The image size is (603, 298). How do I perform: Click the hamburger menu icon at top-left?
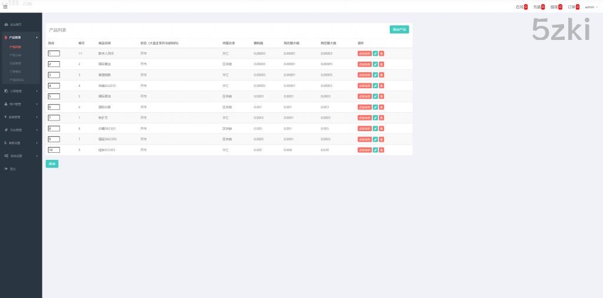(5, 7)
